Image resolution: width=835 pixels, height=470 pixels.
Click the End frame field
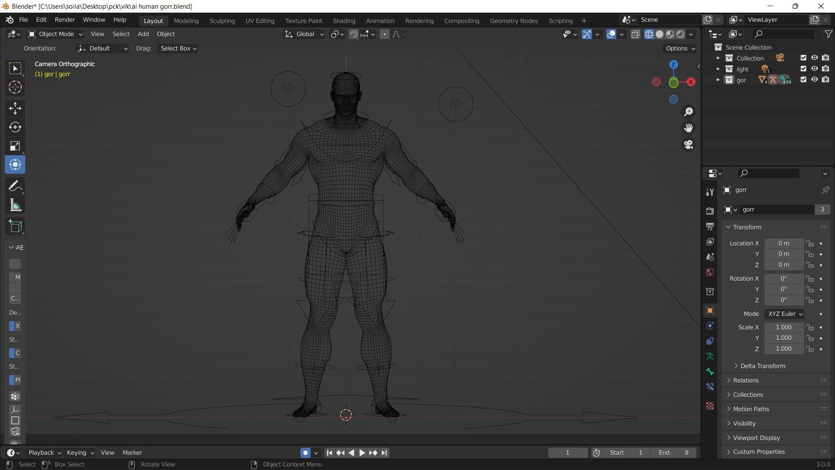point(674,453)
